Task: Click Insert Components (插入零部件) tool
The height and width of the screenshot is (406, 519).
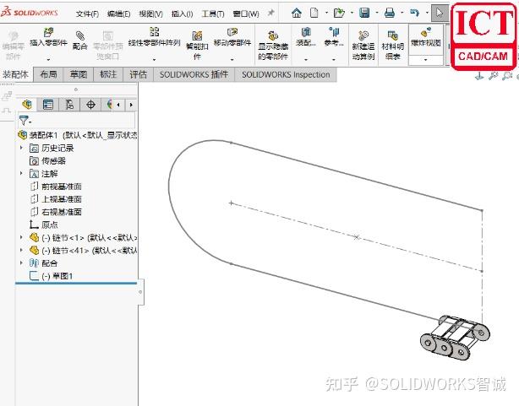Action: [49, 37]
